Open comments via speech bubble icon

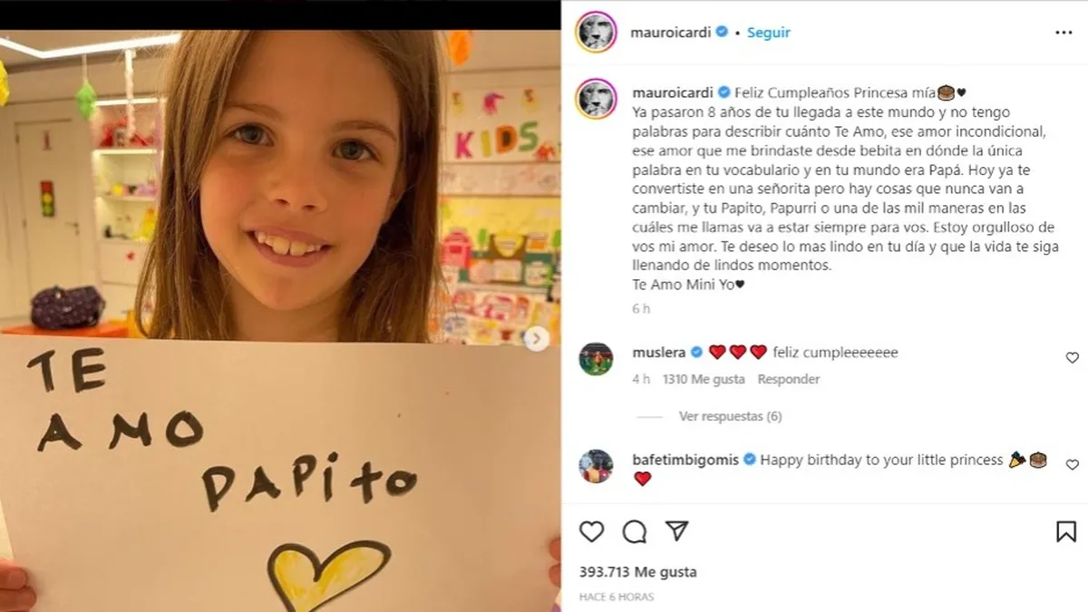[635, 532]
